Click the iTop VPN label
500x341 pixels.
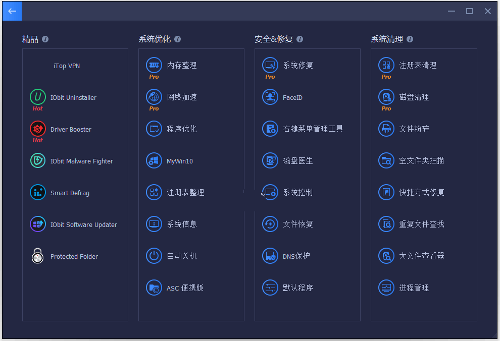point(67,66)
